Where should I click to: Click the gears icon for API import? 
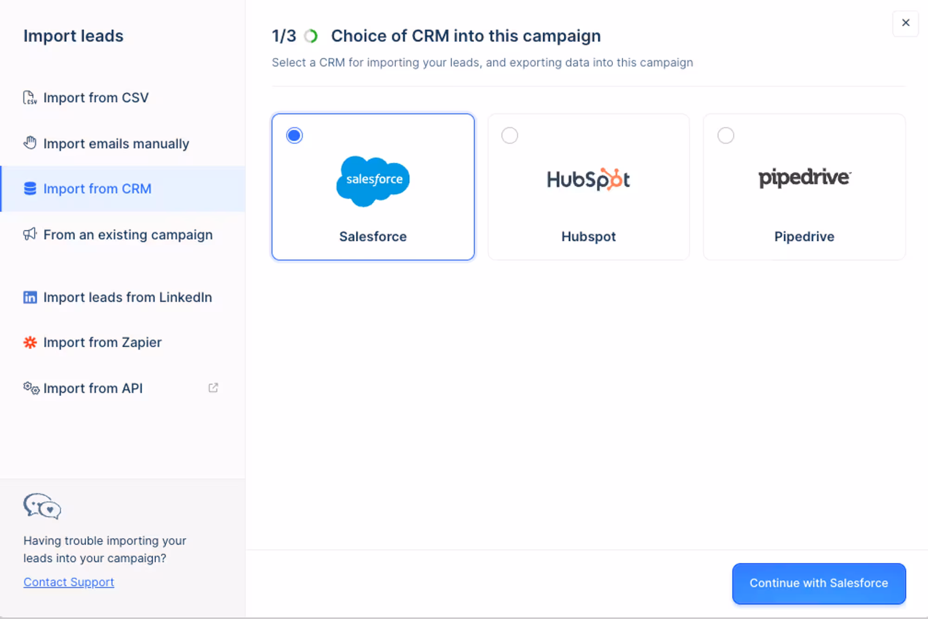31,388
